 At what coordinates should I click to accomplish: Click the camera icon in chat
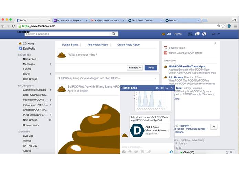[x=124, y=152]
